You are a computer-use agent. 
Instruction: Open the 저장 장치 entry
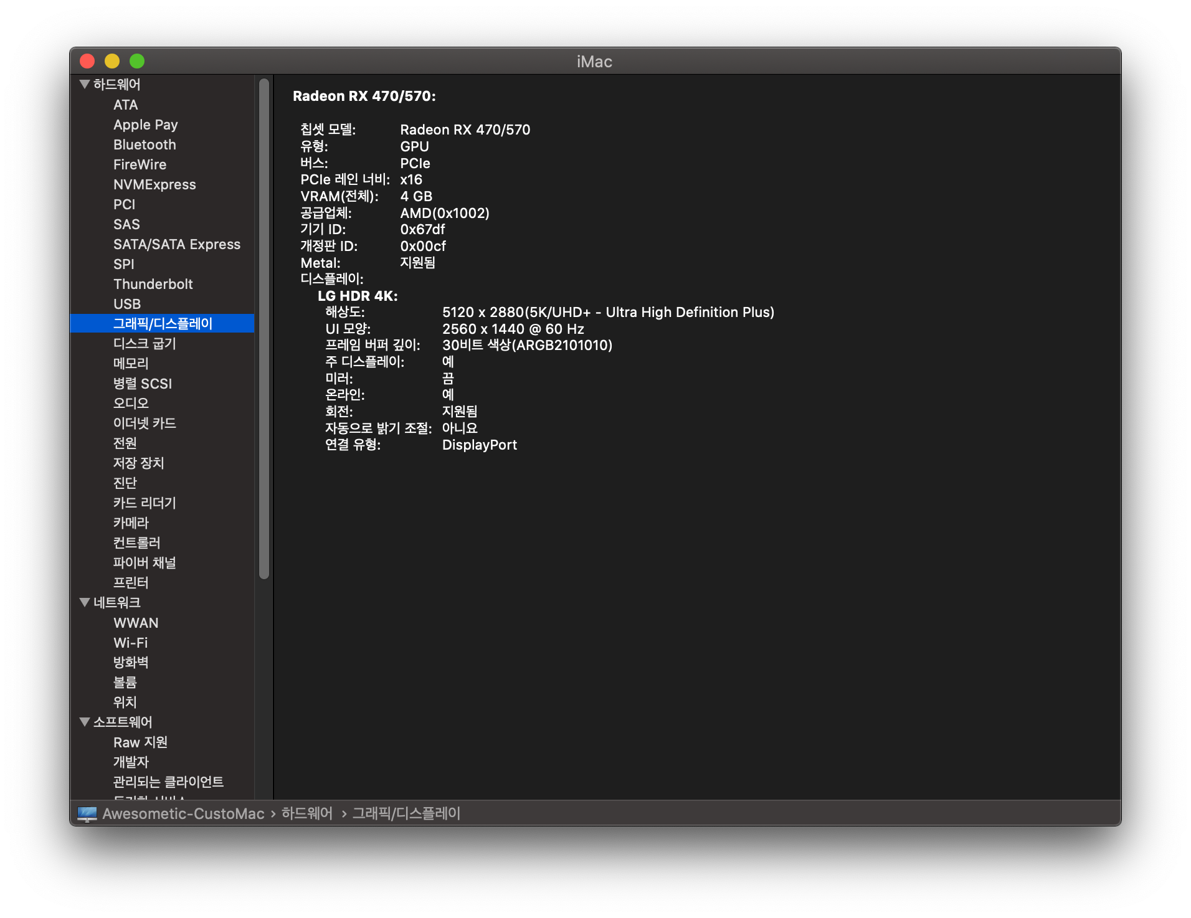138,463
